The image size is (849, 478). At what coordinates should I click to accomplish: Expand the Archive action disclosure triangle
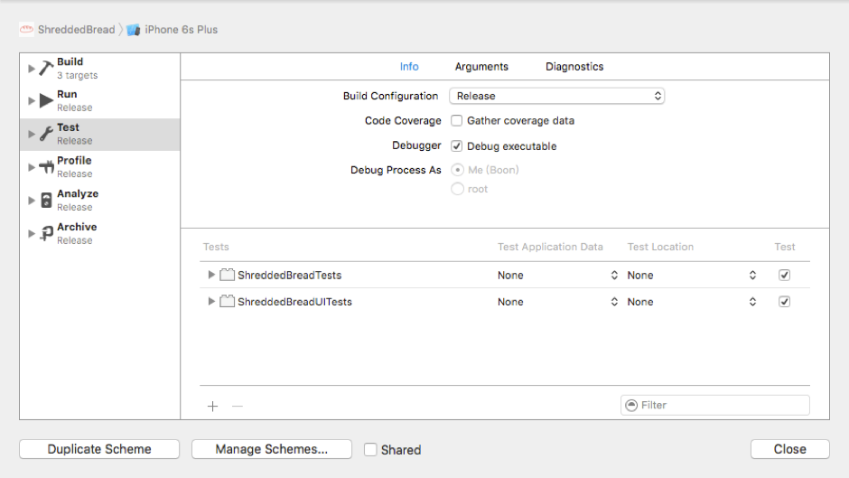tap(32, 234)
